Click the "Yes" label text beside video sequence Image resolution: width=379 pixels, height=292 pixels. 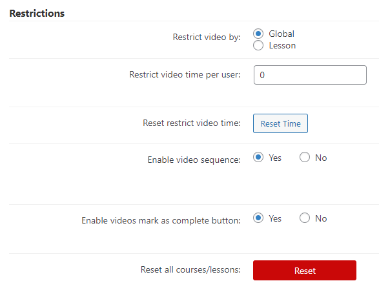pos(275,158)
